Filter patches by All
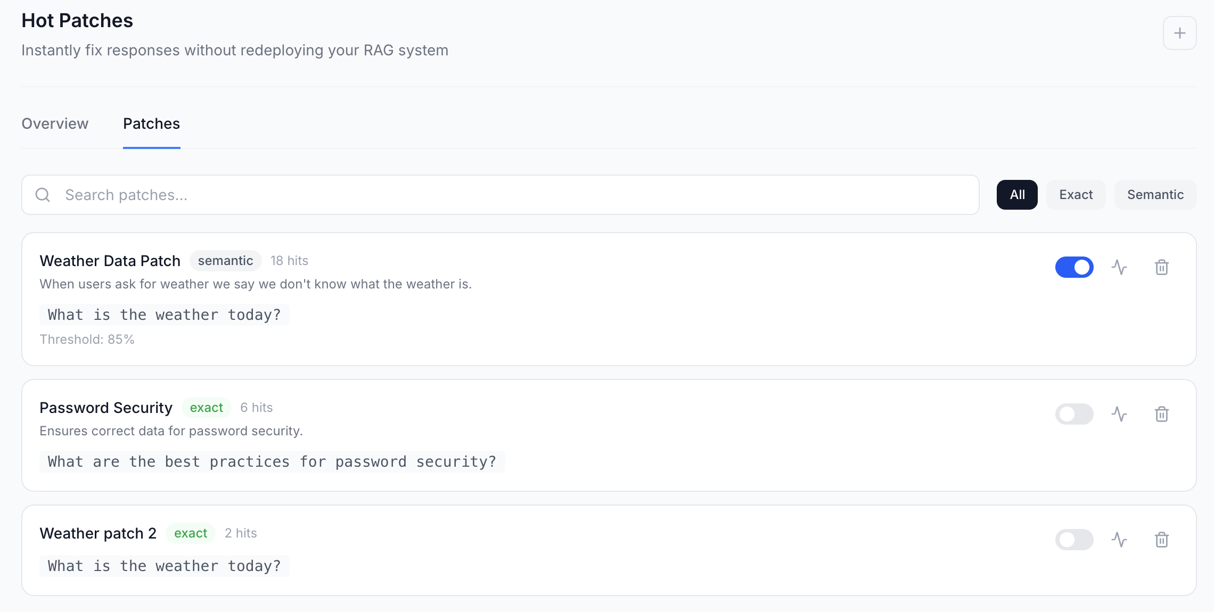Screen dimensions: 1214x612 pyautogui.click(x=1017, y=195)
